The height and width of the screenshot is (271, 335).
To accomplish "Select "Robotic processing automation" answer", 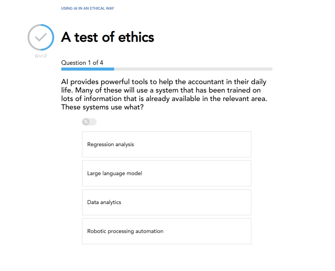I will pyautogui.click(x=166, y=231).
